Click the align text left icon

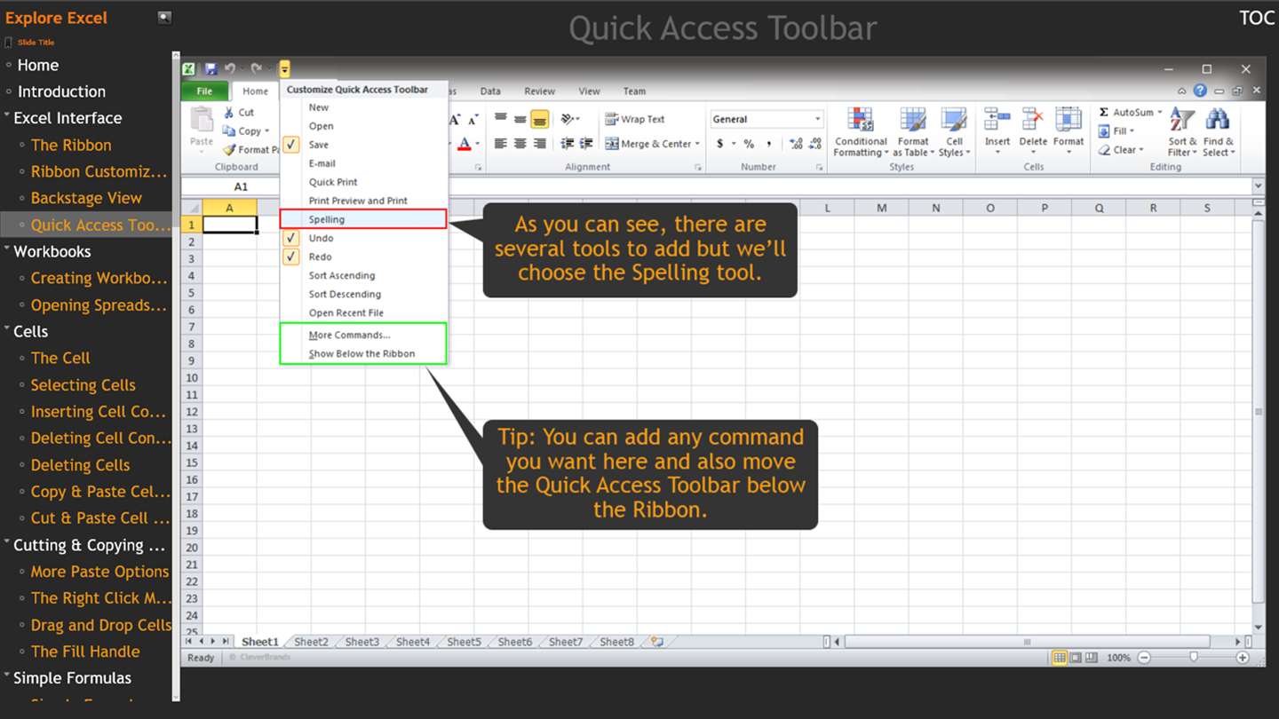click(501, 144)
